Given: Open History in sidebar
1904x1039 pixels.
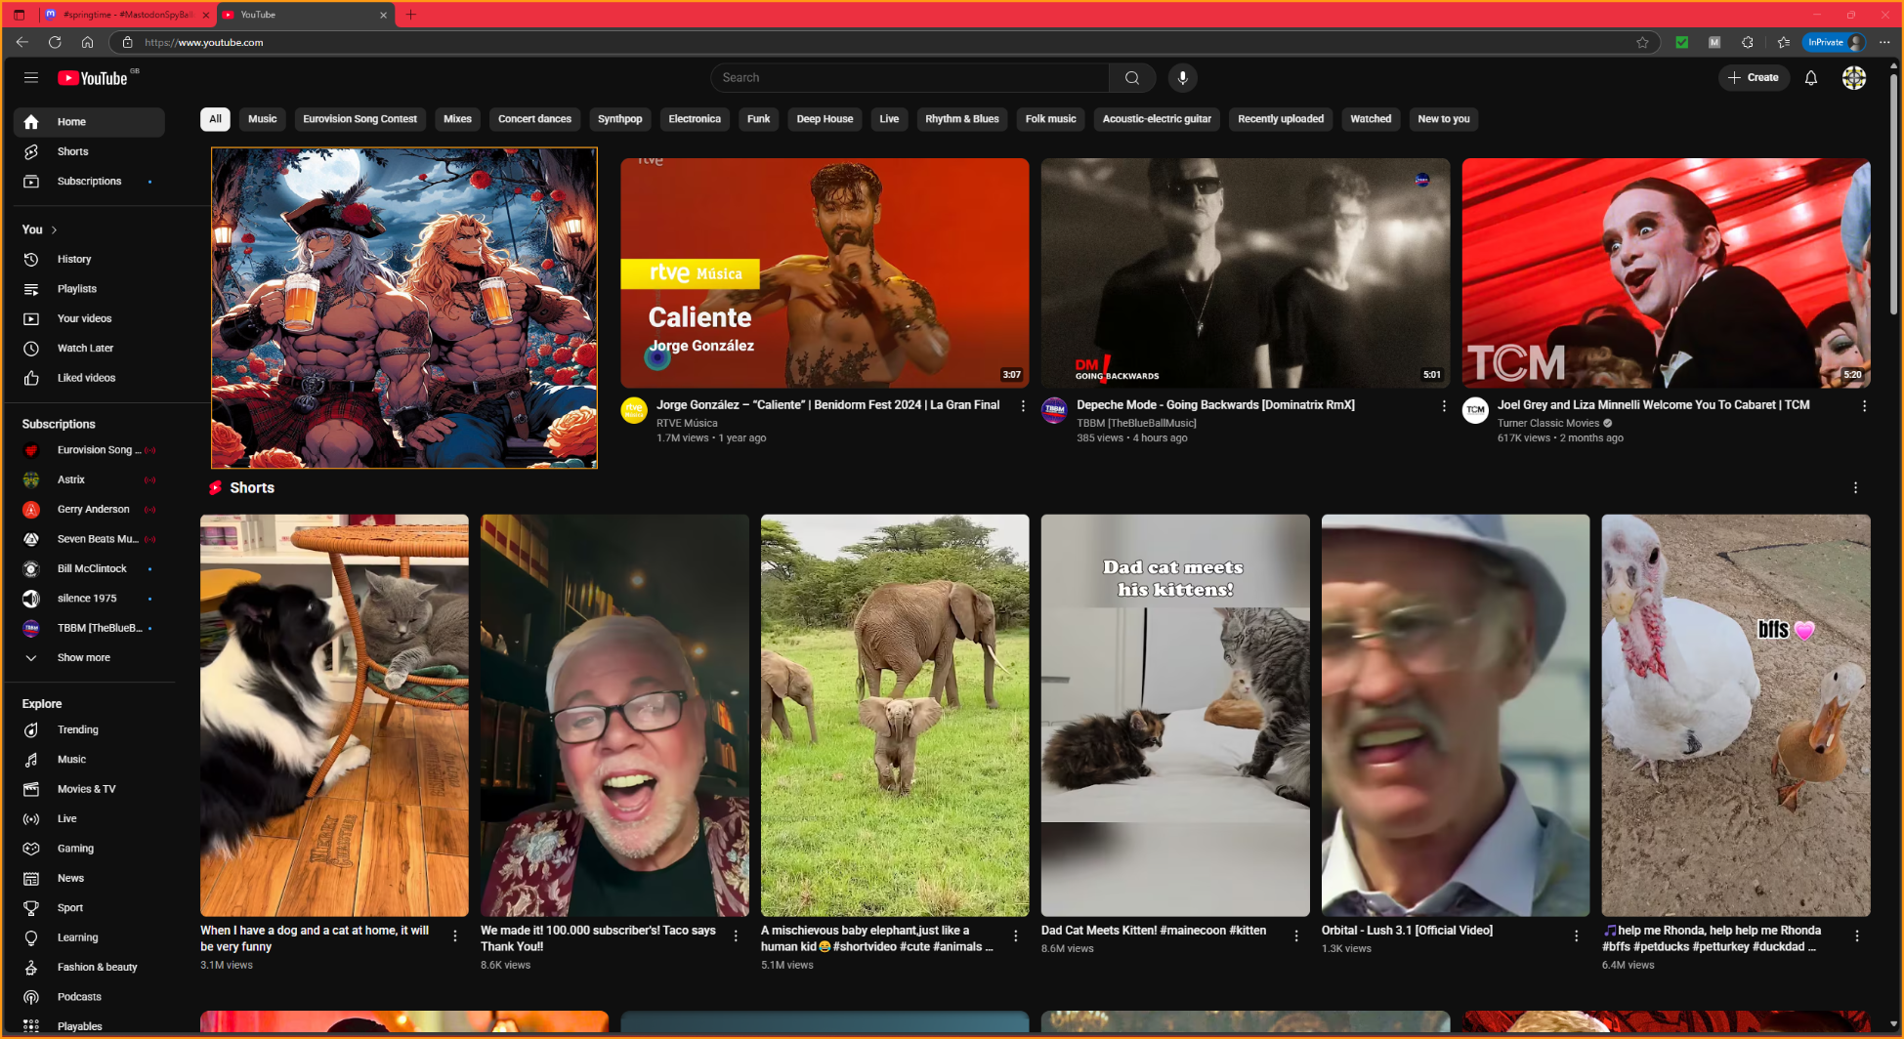Looking at the screenshot, I should click(x=89, y=260).
